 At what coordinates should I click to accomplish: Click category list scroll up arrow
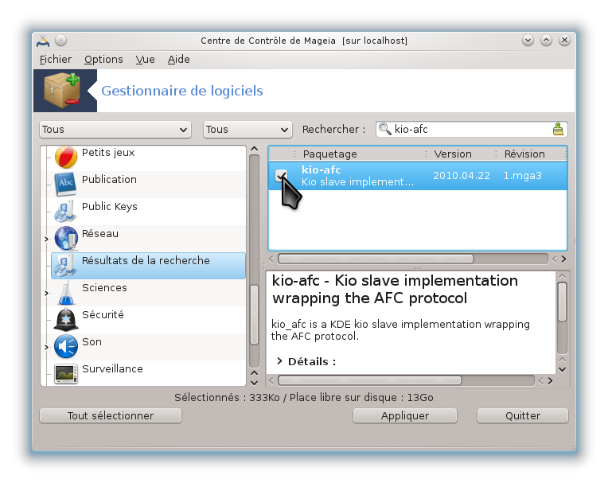click(255, 149)
